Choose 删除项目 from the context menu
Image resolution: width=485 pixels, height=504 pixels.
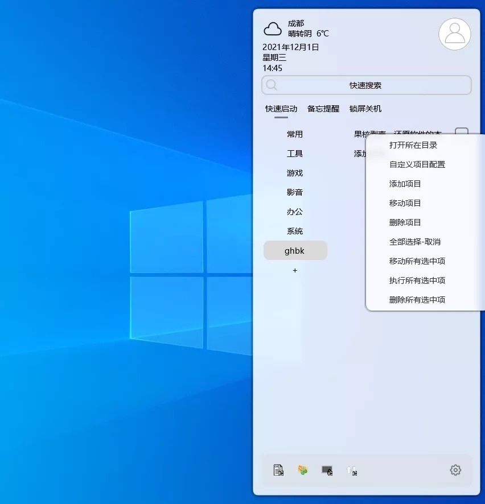[405, 222]
